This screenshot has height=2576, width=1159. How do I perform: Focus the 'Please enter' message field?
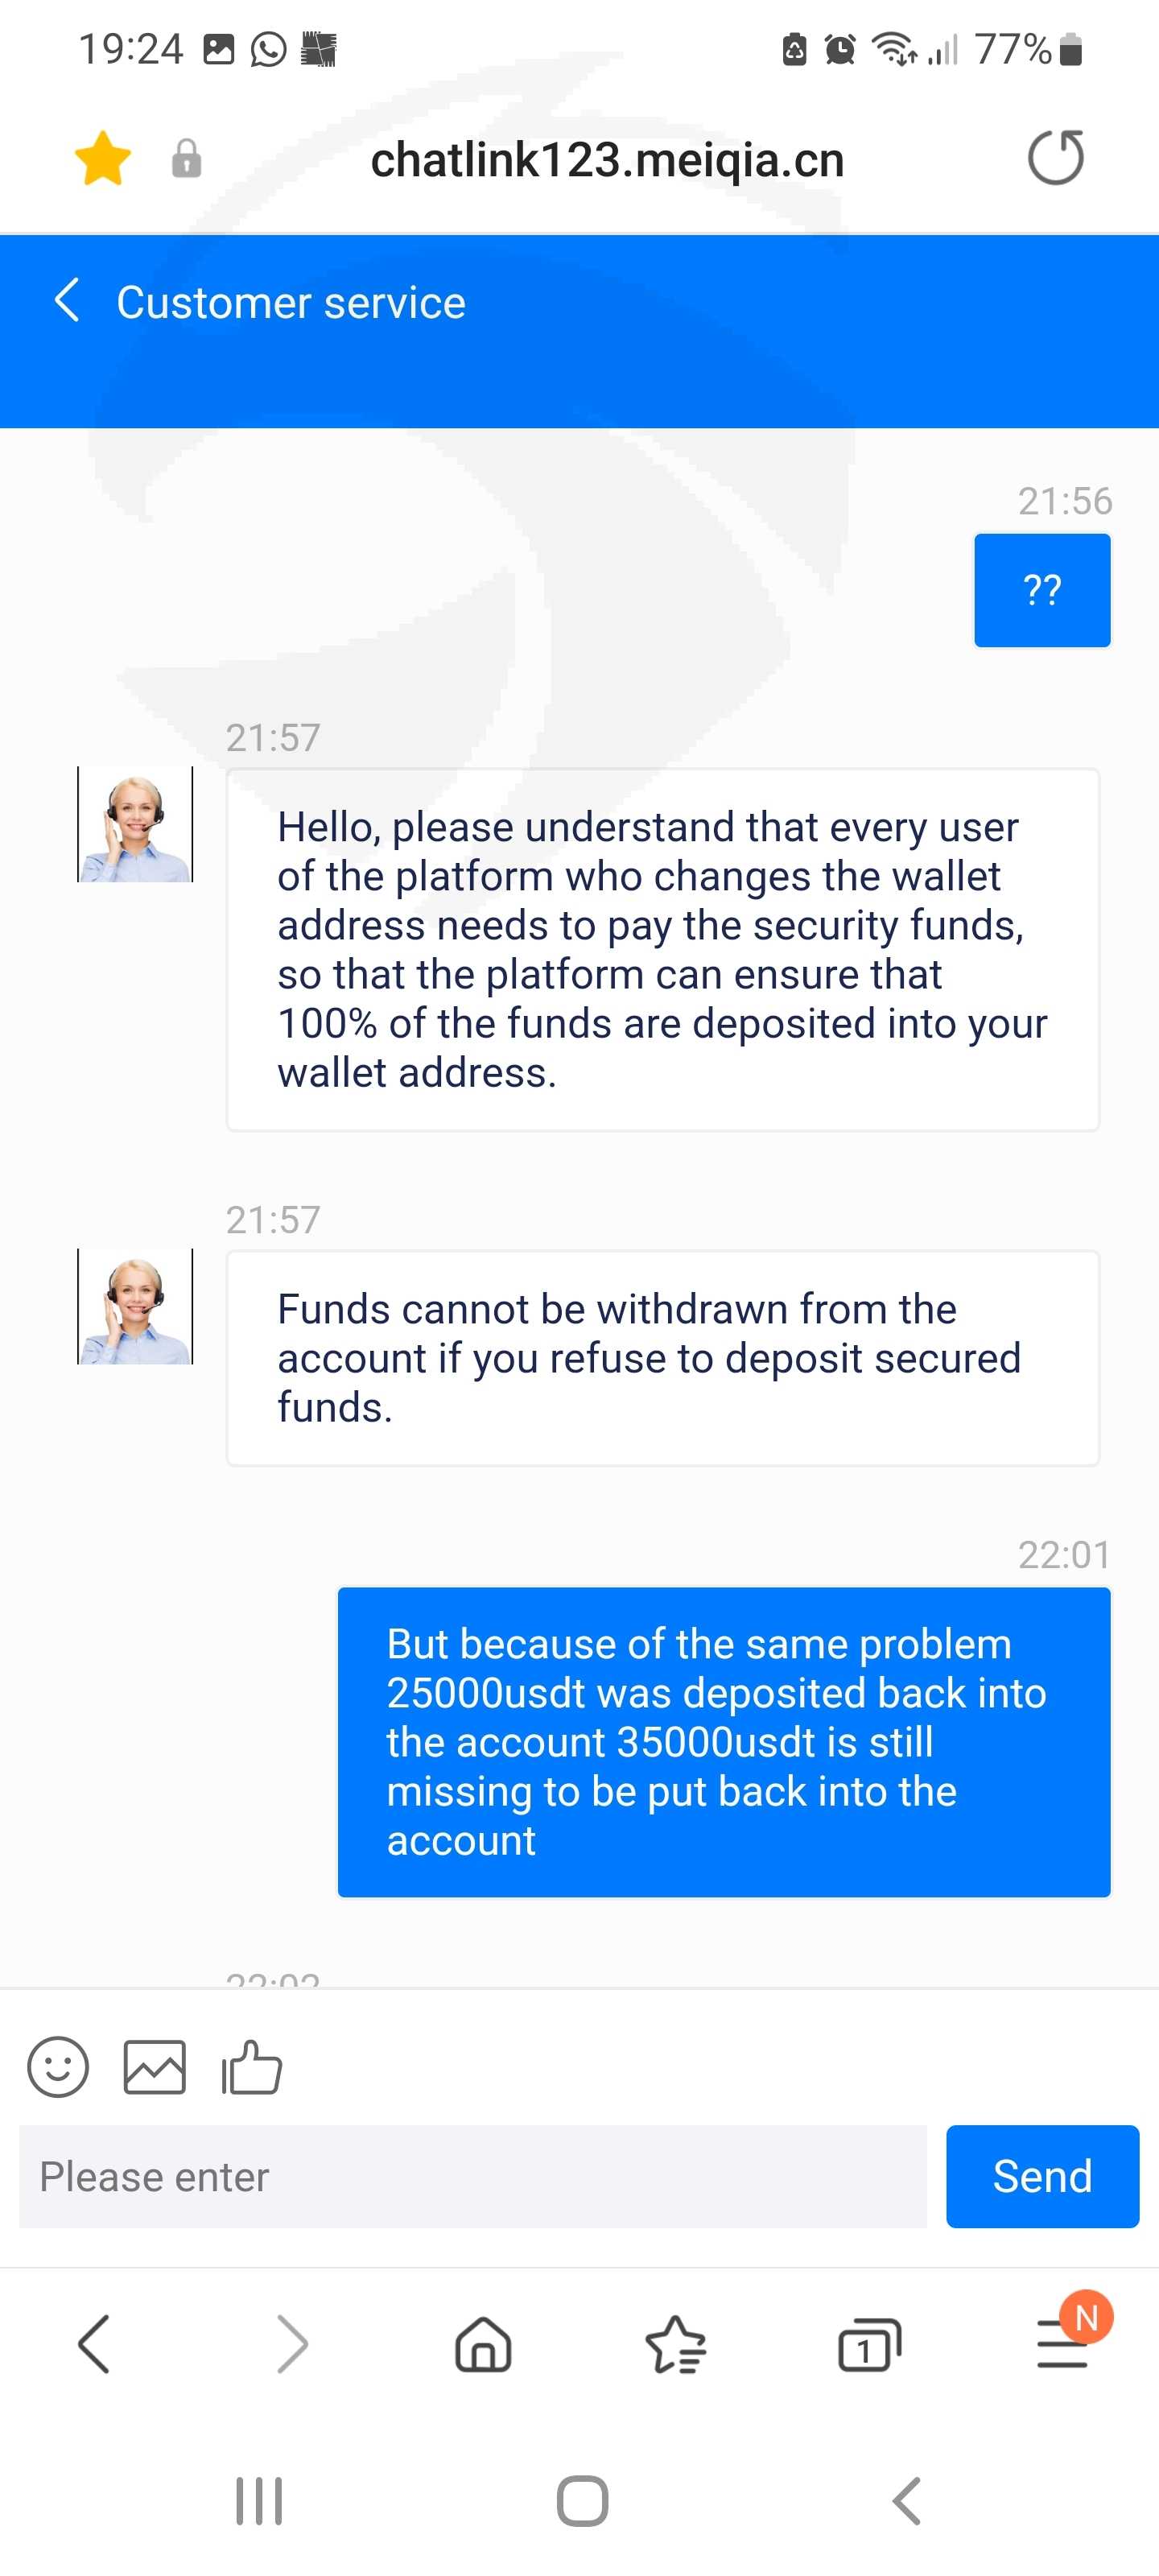(473, 2176)
